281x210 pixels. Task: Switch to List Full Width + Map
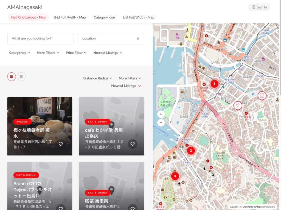coord(139,17)
